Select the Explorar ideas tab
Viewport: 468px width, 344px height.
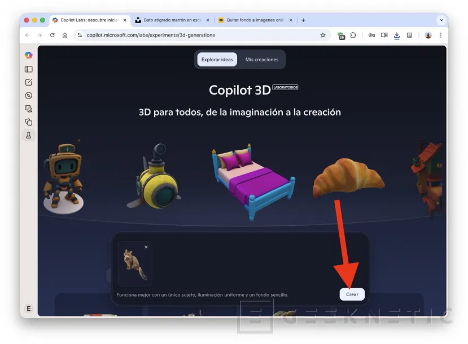click(217, 59)
